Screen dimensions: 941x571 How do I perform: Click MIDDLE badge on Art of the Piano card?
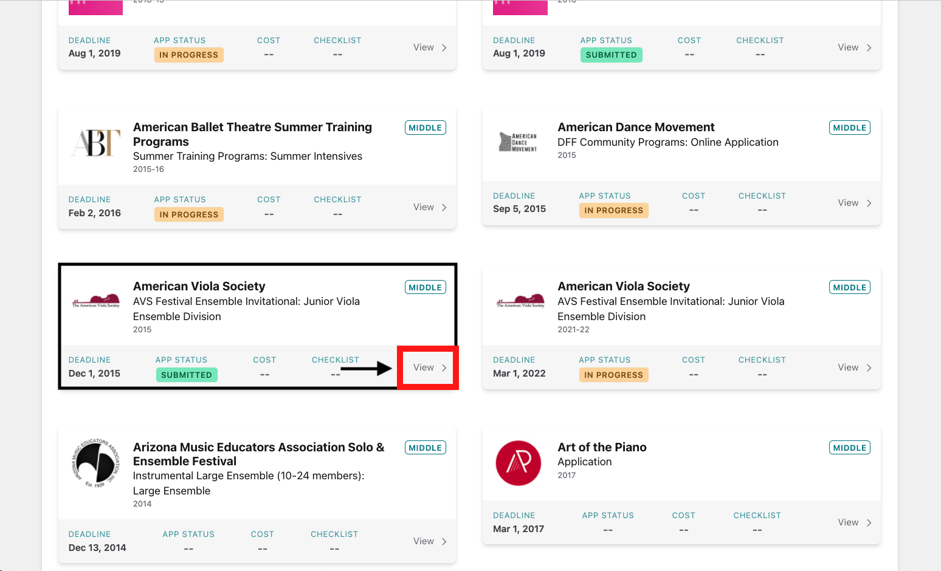[850, 448]
